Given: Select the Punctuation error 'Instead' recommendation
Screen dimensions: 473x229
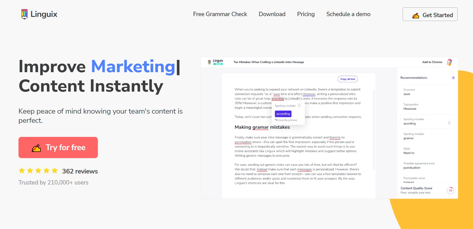Looking at the screenshot, I should tap(427, 180).
